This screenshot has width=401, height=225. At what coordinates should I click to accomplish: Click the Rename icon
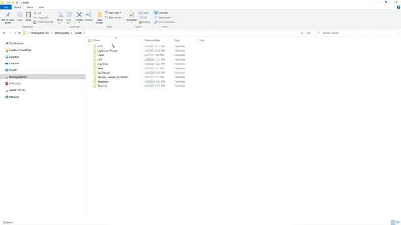[x=88, y=17]
